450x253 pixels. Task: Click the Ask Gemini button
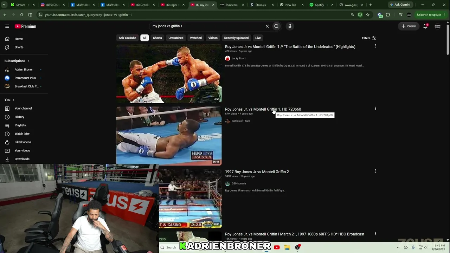coord(400,5)
